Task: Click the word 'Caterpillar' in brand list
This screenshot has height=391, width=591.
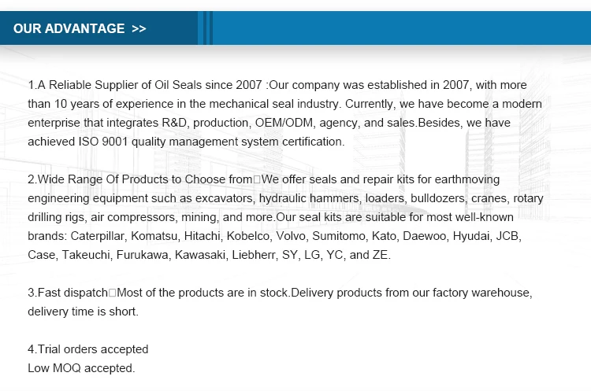Action: 100,236
